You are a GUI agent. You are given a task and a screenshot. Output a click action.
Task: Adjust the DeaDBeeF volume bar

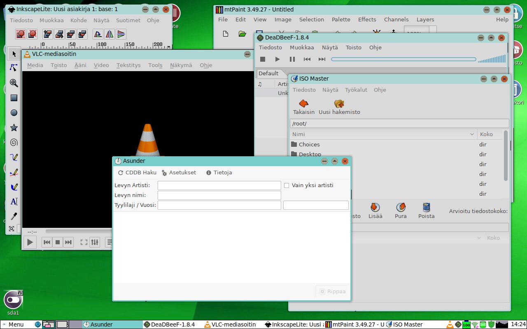[x=492, y=59]
